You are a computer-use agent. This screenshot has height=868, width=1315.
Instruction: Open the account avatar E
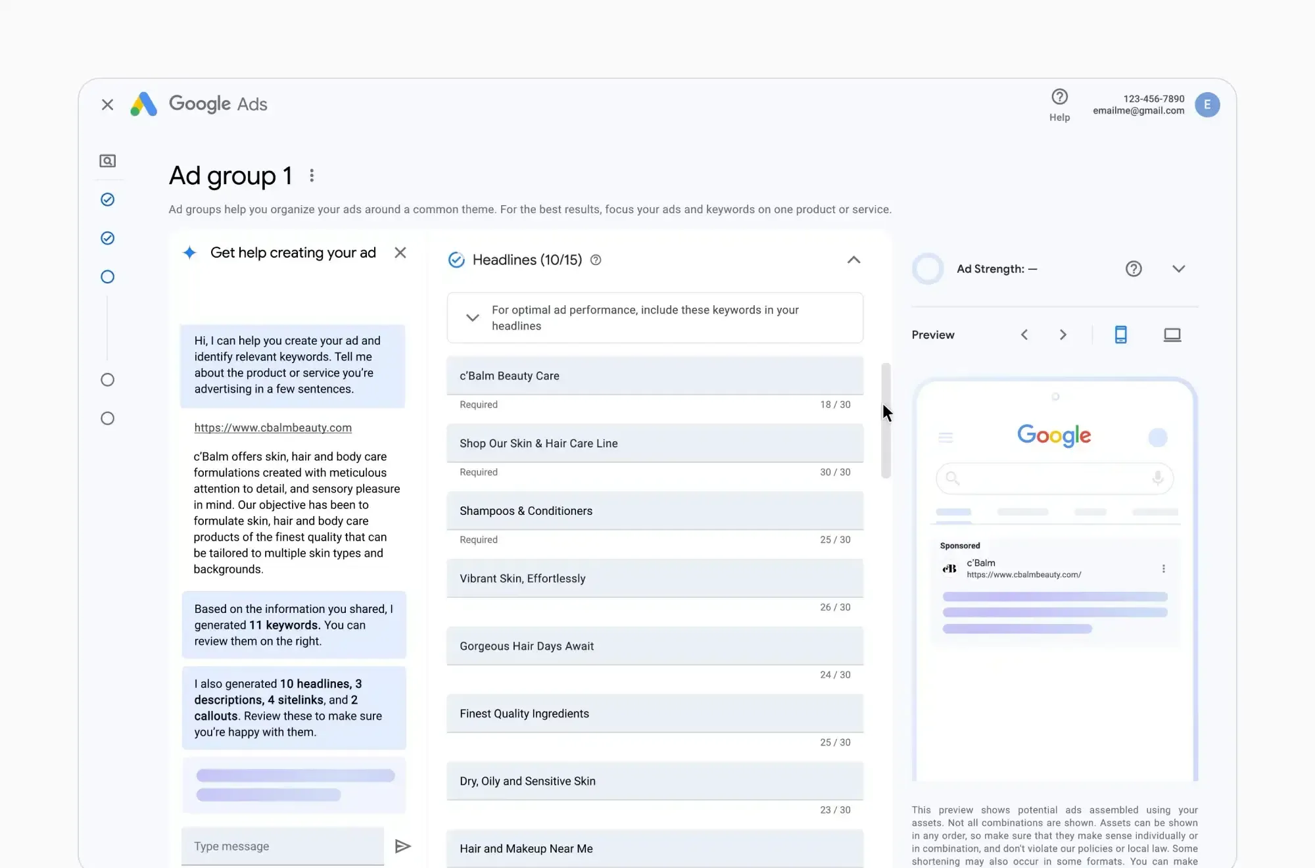[1207, 105]
